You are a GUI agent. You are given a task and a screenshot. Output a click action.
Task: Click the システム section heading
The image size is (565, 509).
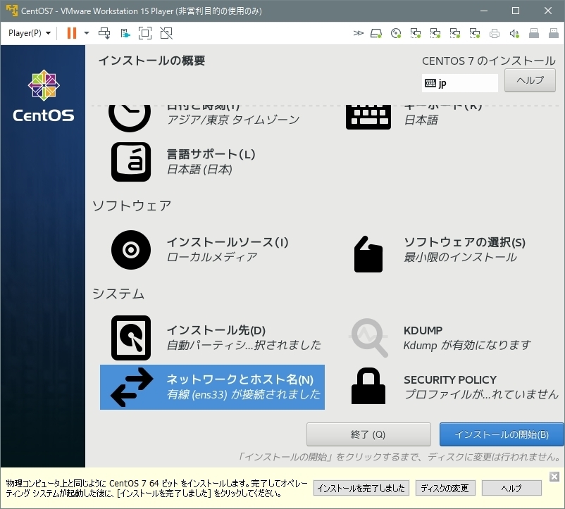tap(118, 294)
